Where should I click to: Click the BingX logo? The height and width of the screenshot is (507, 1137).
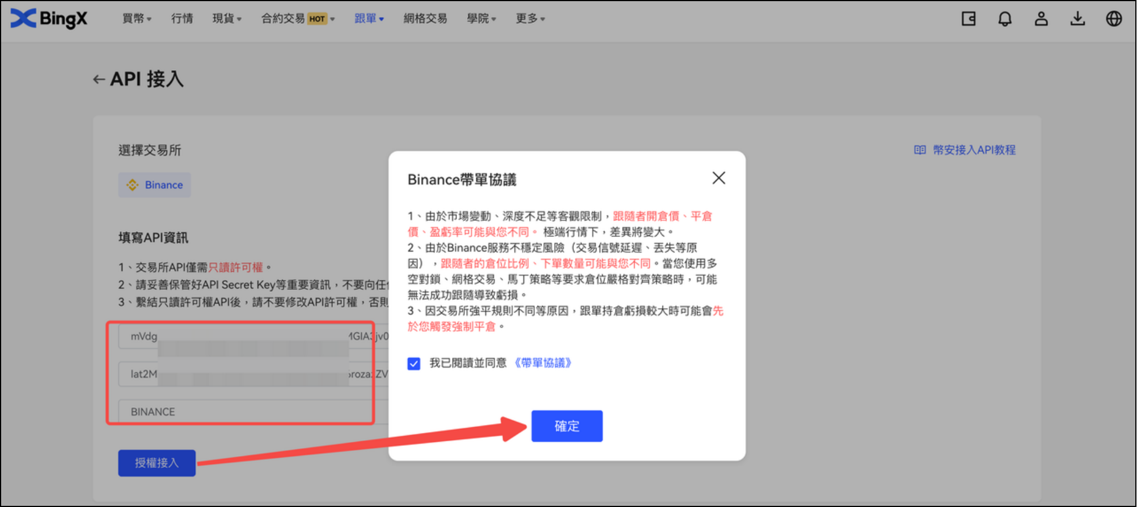click(49, 18)
